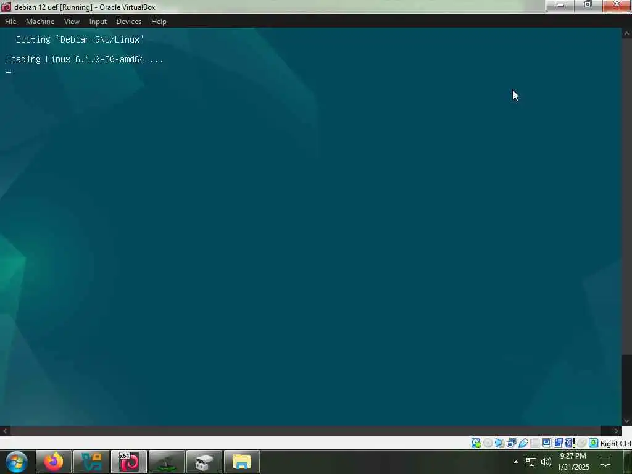Image resolution: width=632 pixels, height=474 pixels.
Task: Open the Windows Start menu orb
Action: (x=17, y=462)
